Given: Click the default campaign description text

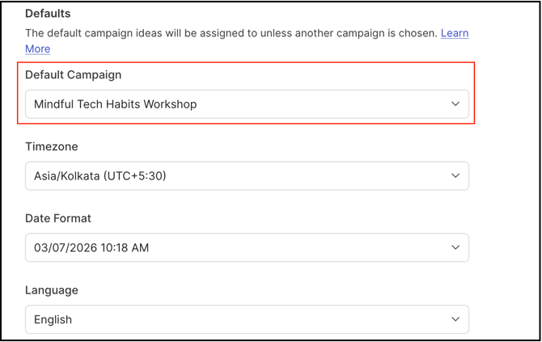Looking at the screenshot, I should [x=231, y=33].
